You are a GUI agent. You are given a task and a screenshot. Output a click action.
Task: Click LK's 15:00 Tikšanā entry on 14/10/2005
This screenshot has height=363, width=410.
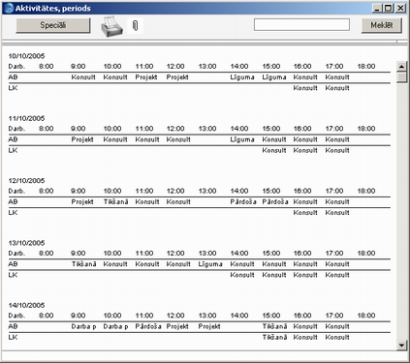coord(274,337)
